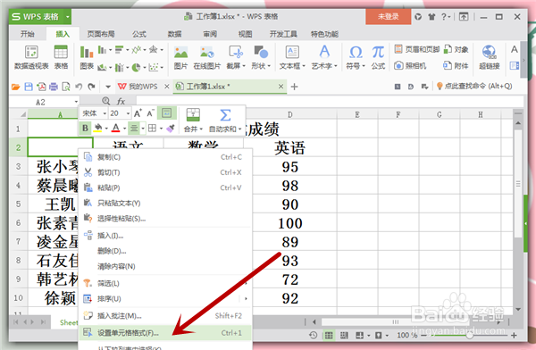
Task: Click the 未登录 login button
Action: [x=388, y=16]
